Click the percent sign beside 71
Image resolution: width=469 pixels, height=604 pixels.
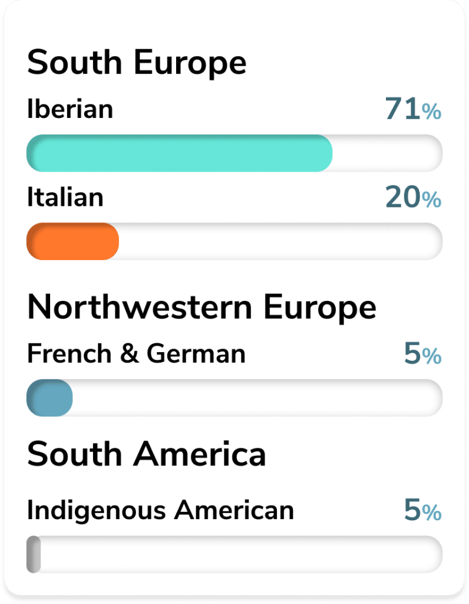(x=431, y=111)
